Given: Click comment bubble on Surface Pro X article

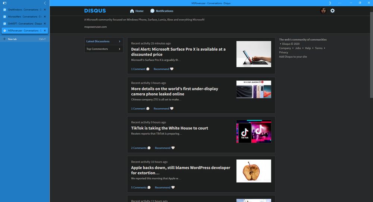Looking at the screenshot, I should (148, 69).
